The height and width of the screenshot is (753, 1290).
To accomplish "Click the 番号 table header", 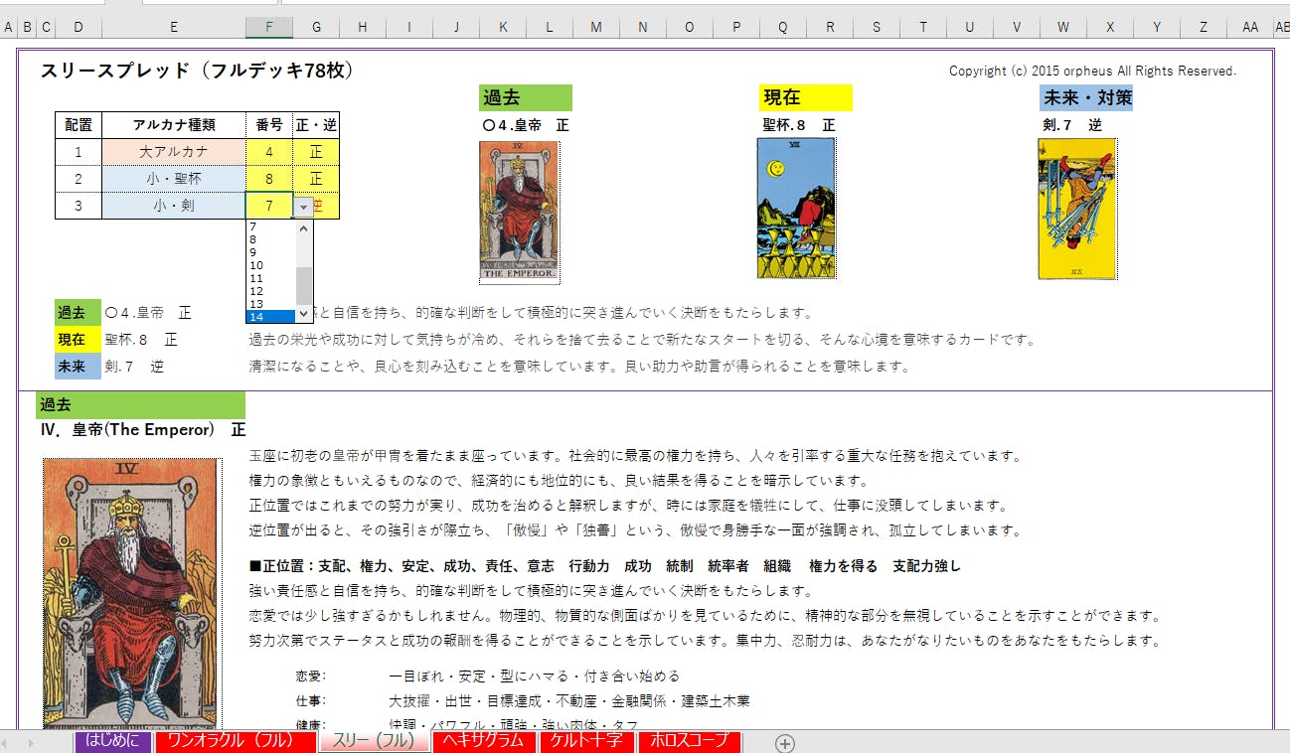I will (x=269, y=125).
